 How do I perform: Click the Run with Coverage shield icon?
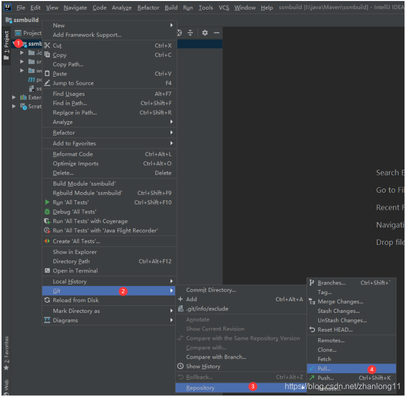point(47,221)
